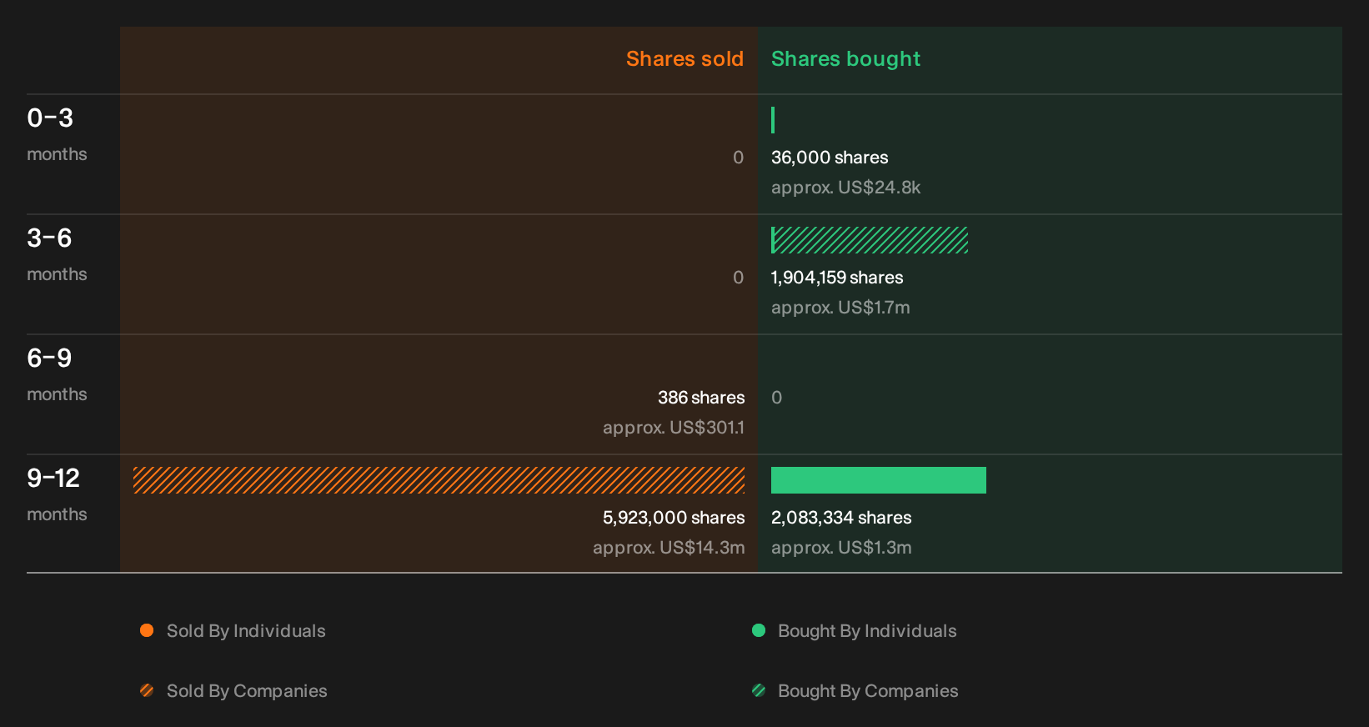
Task: Click the '2,083,334 shares' value
Action: [x=841, y=518]
